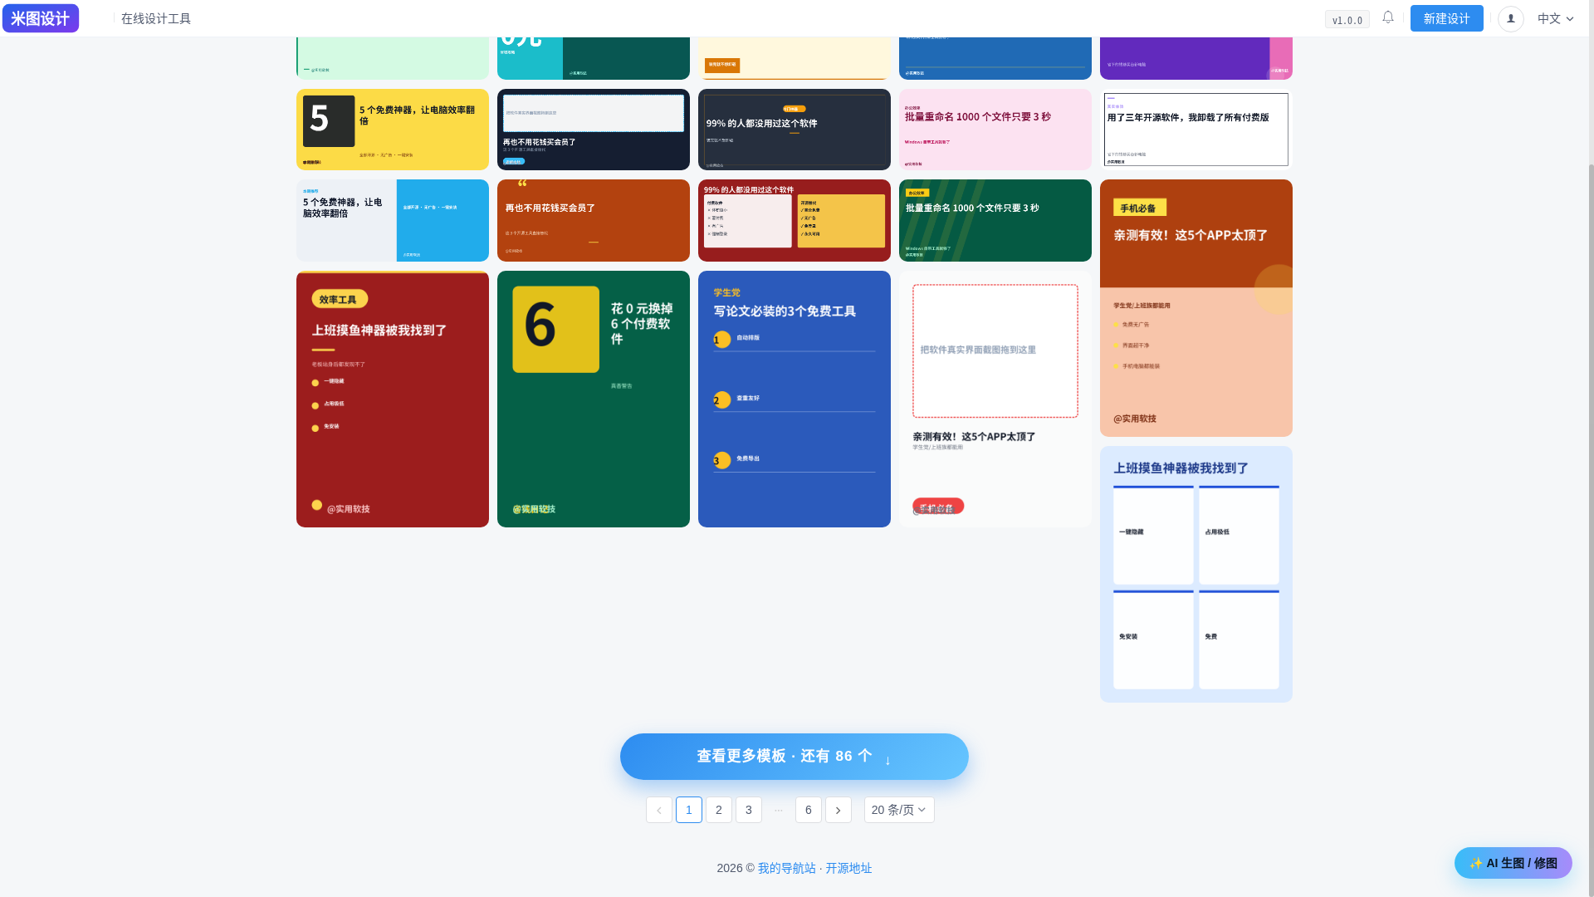Open the user avatar icon
The image size is (1594, 897).
click(x=1511, y=18)
